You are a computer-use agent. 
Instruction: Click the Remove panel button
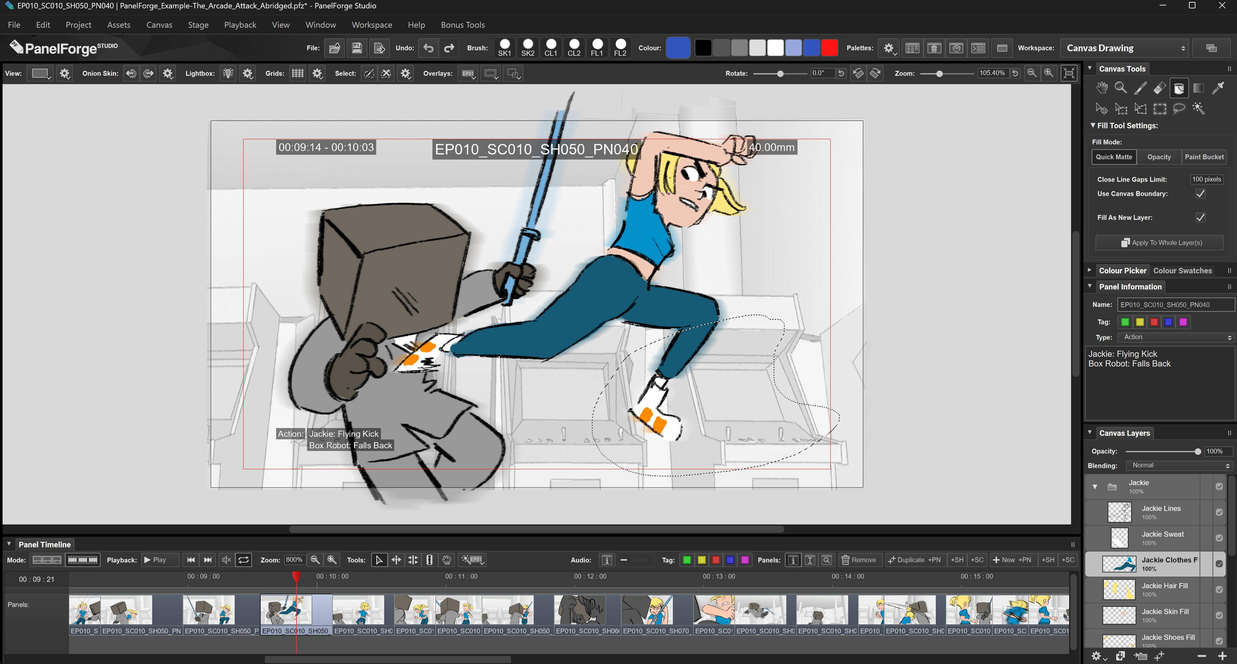point(860,560)
